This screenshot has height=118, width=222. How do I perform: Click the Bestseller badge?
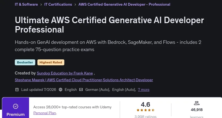[x=25, y=62]
